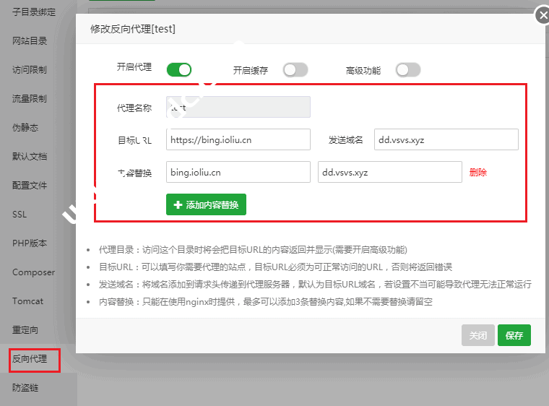Open Composer in the sidebar
The height and width of the screenshot is (406, 549).
click(33, 272)
